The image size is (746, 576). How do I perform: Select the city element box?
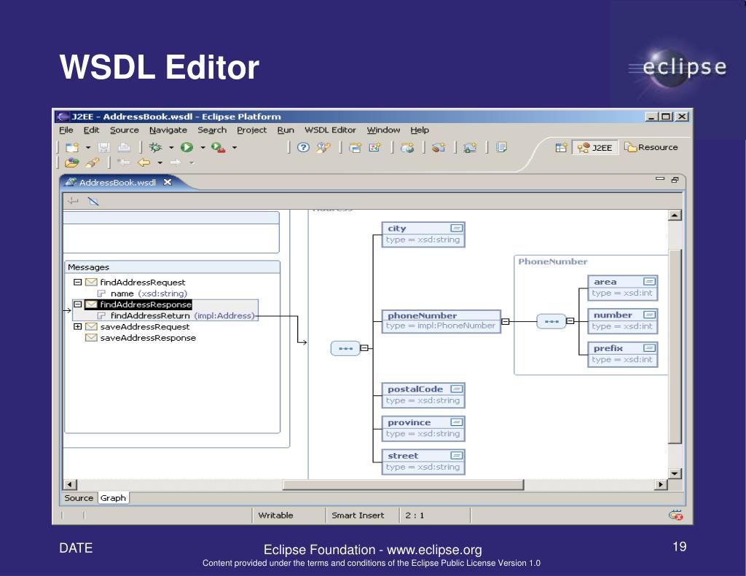423,234
